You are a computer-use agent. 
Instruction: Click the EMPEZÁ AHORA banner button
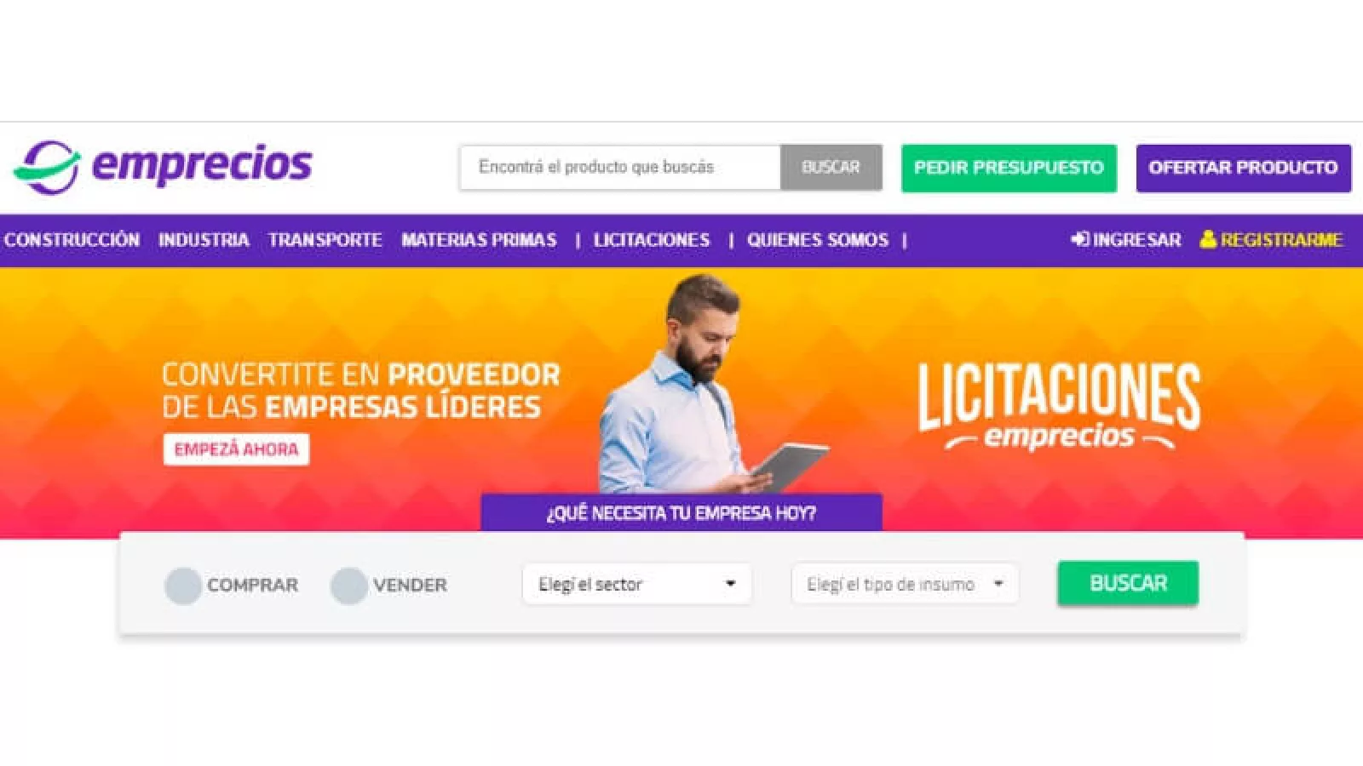pos(237,449)
